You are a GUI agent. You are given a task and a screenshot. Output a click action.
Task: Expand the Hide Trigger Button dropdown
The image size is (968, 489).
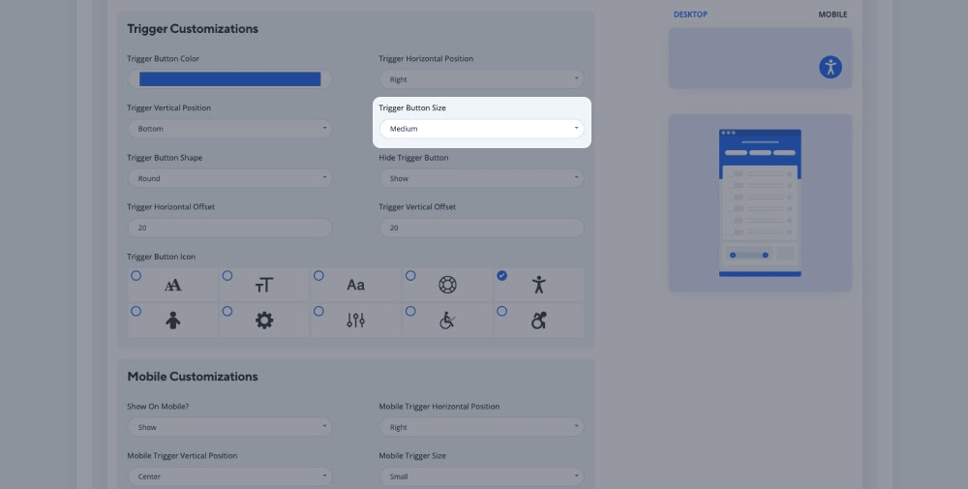click(481, 178)
